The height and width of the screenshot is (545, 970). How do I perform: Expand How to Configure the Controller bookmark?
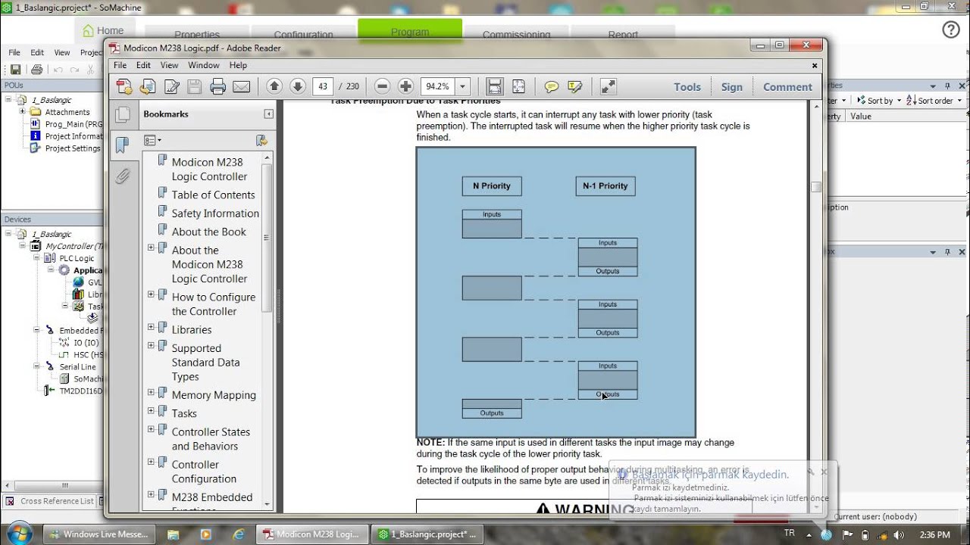tap(151, 294)
